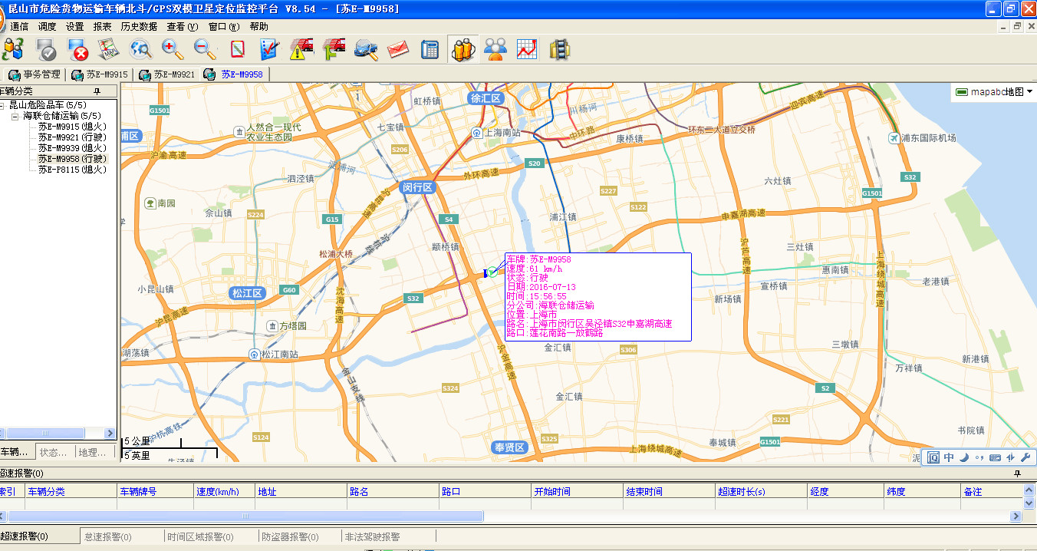The width and height of the screenshot is (1037, 551).
Task: Click the magnifier-on-globe map search icon
Action: (140, 49)
